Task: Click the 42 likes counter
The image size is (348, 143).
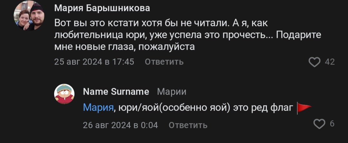Action: pos(330,62)
